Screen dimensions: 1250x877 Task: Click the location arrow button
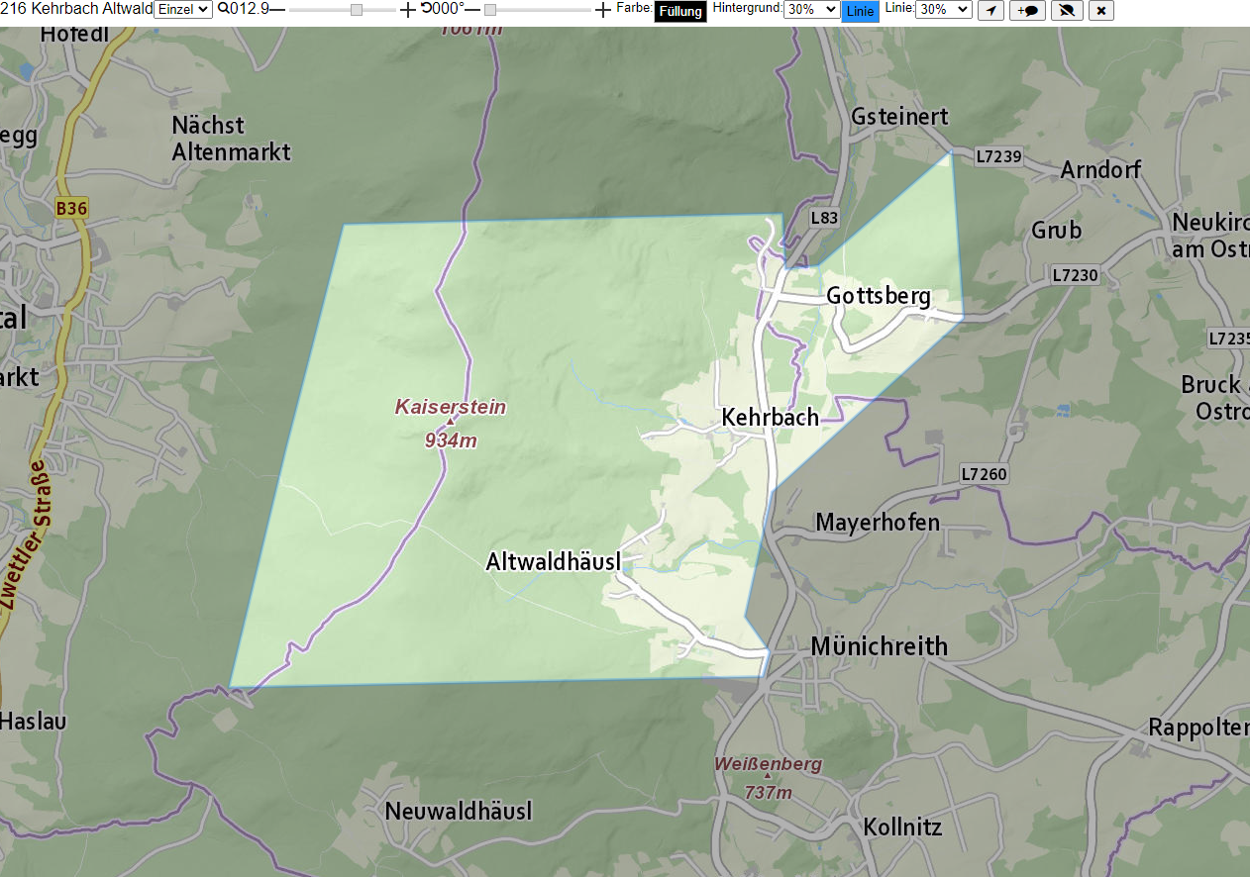coord(990,10)
